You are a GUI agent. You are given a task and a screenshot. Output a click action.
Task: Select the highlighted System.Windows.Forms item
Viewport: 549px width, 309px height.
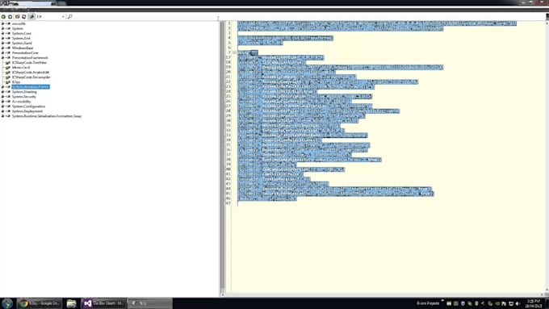(x=31, y=87)
